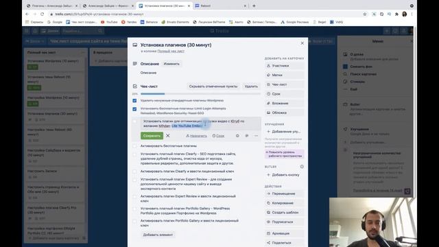The height and width of the screenshot is (247, 439).
Task: Open the three-dots menu in the item editor
Action: (256, 136)
